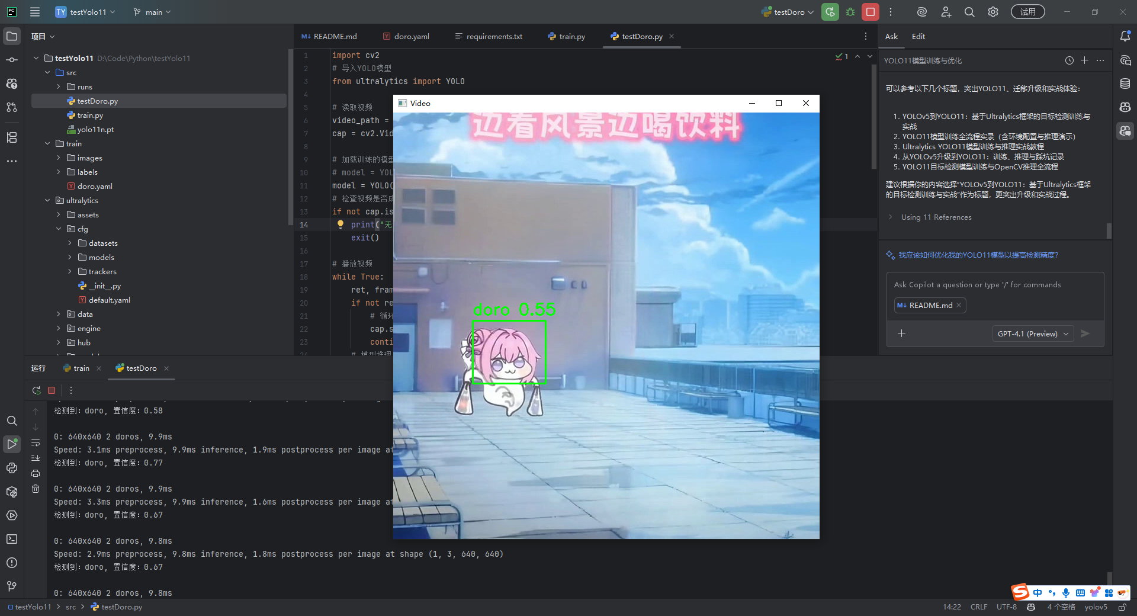Open the Code With Me add-user icon
This screenshot has width=1137, height=616.
946,12
